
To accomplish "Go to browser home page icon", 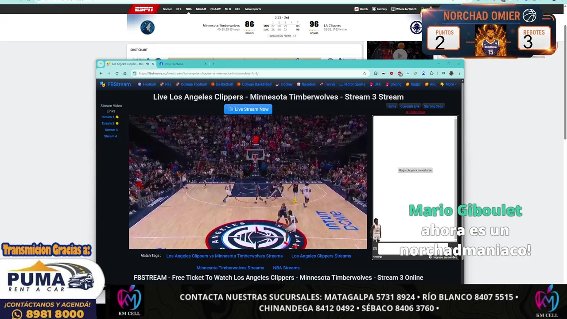I will click(125, 73).
